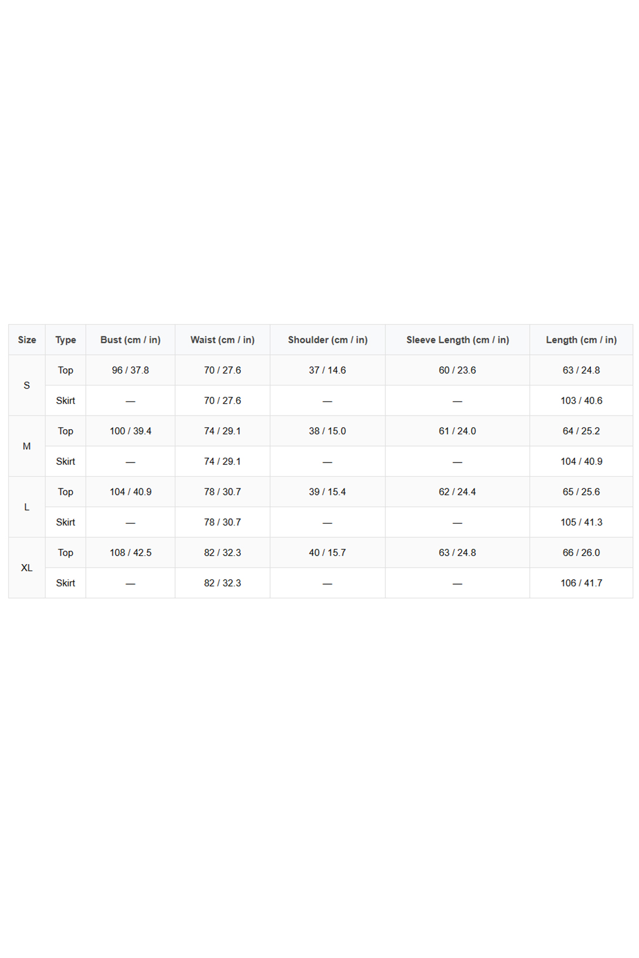639x958 pixels.
Task: Click the bust value 96 / 37.8
Action: click(130, 370)
